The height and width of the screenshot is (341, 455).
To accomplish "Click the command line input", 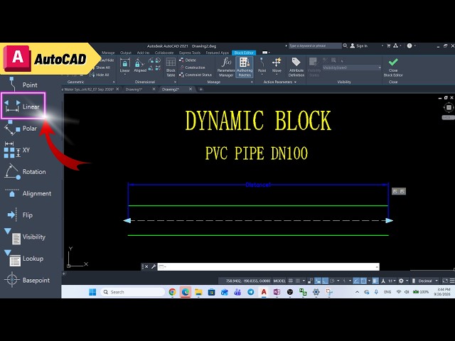I will (268, 266).
